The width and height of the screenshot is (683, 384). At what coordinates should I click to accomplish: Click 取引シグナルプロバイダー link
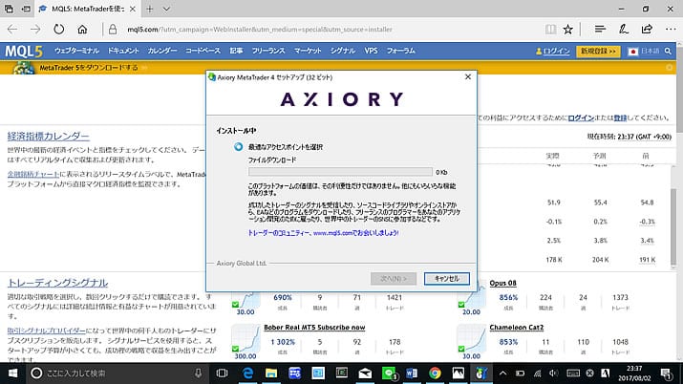point(46,331)
